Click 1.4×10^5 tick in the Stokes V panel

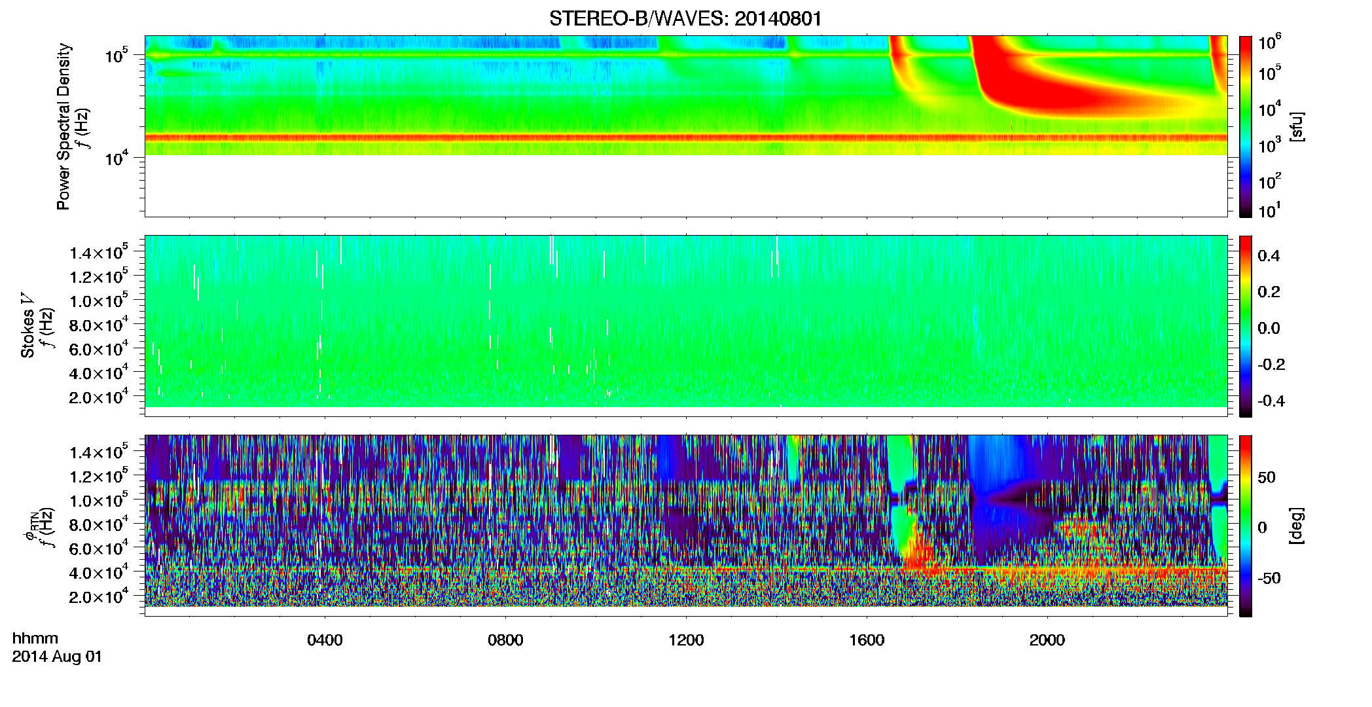98,253
